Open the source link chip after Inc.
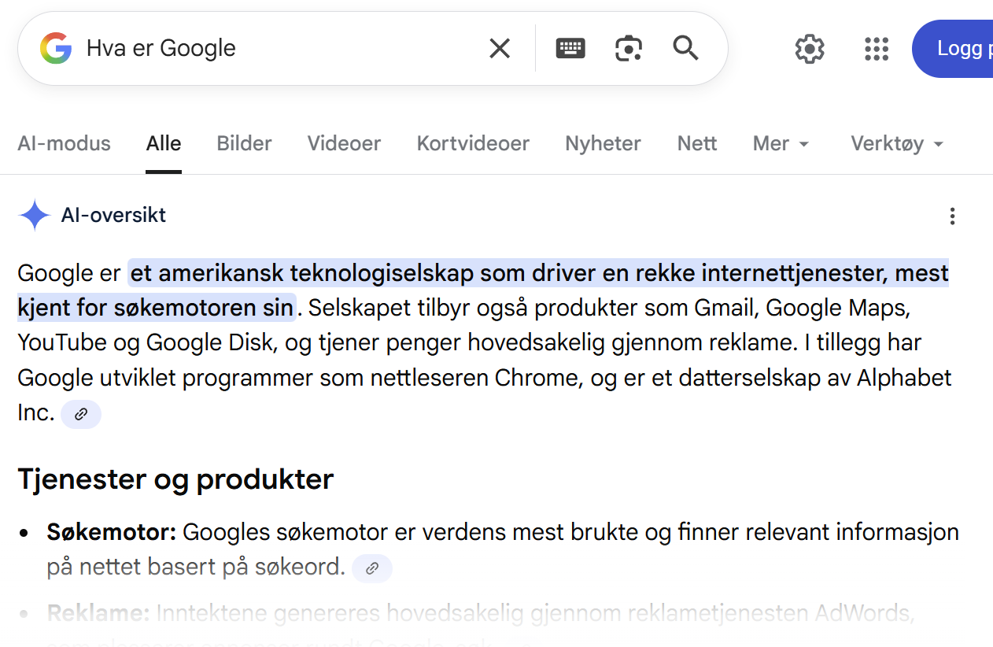 (80, 413)
